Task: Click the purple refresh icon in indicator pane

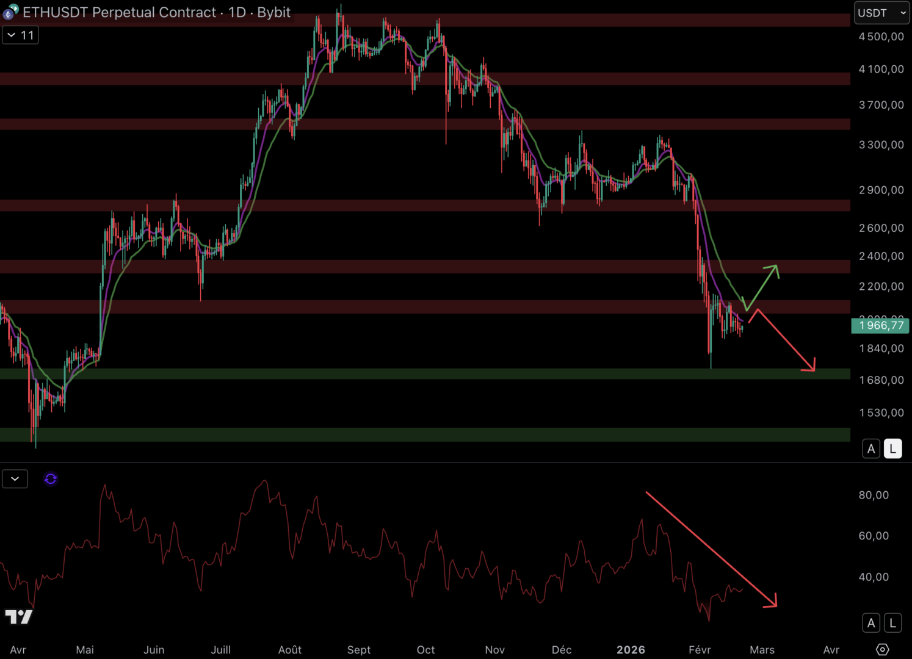Action: coord(51,479)
